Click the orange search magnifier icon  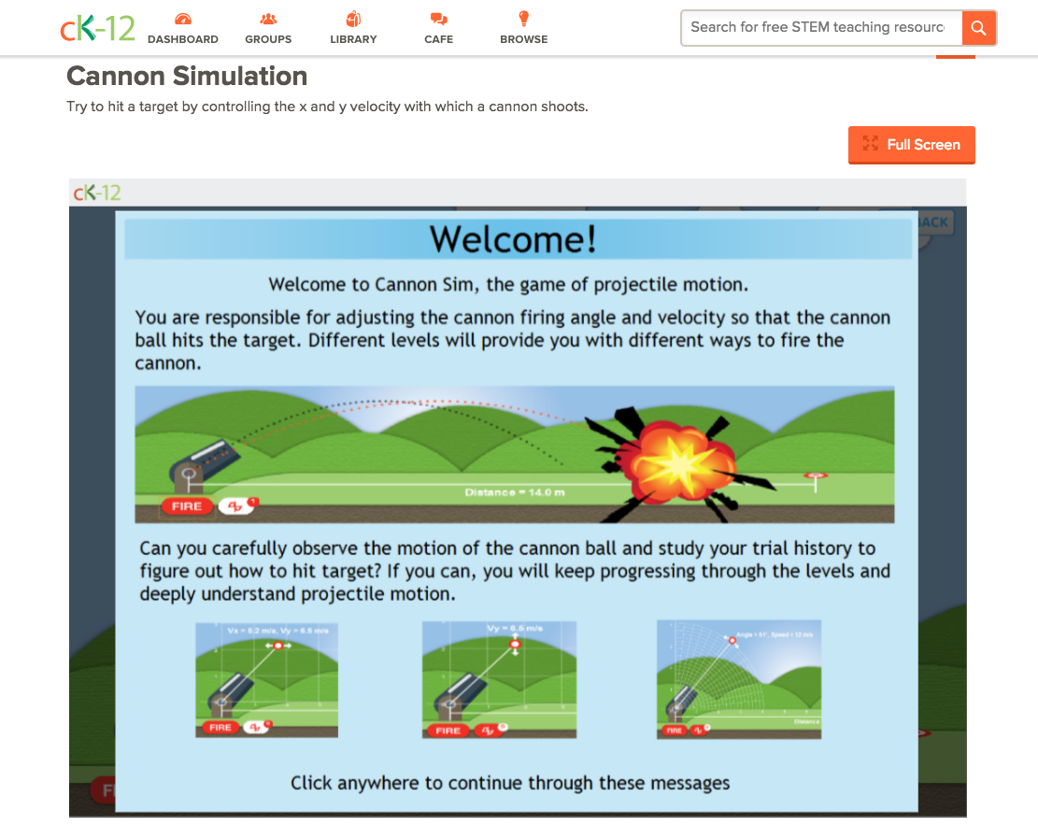click(x=977, y=28)
